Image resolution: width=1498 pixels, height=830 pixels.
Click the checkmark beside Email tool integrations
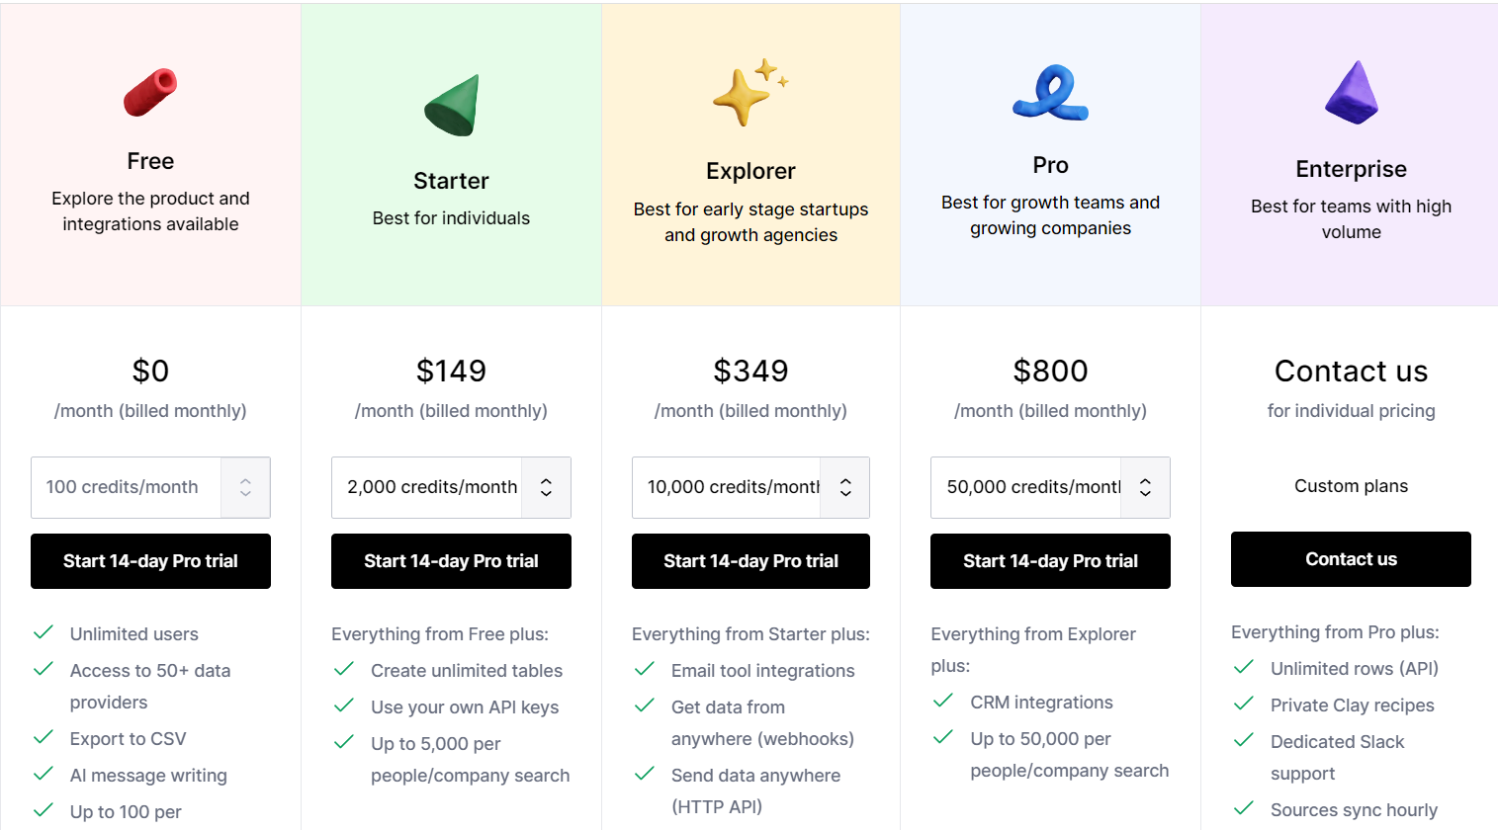[x=645, y=669]
